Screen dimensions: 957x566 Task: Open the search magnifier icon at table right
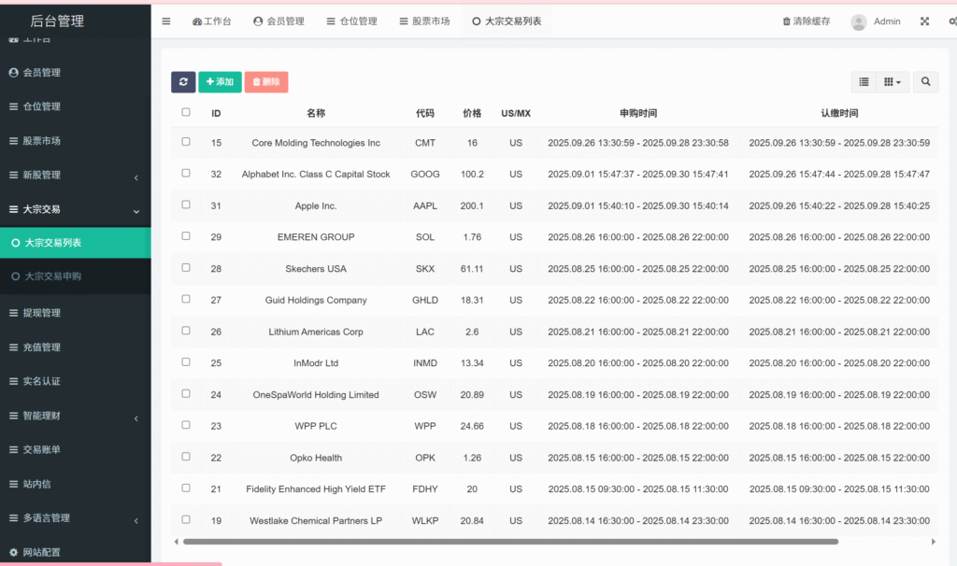pos(925,82)
